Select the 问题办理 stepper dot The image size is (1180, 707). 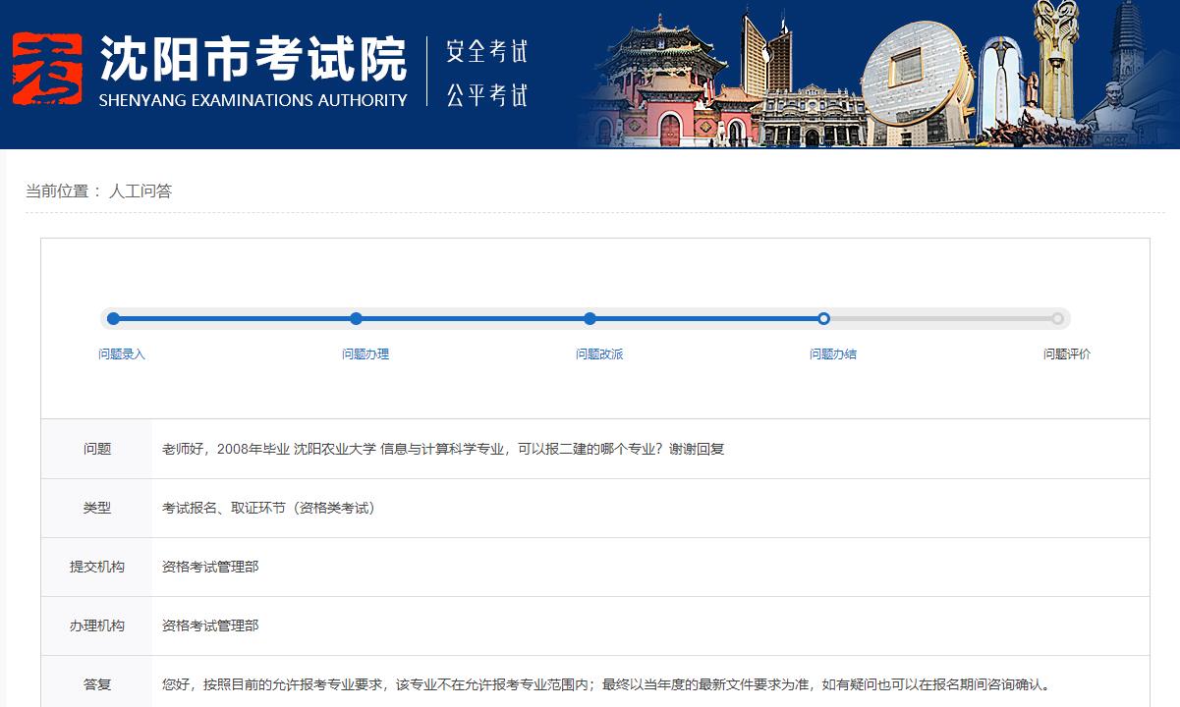point(356,318)
